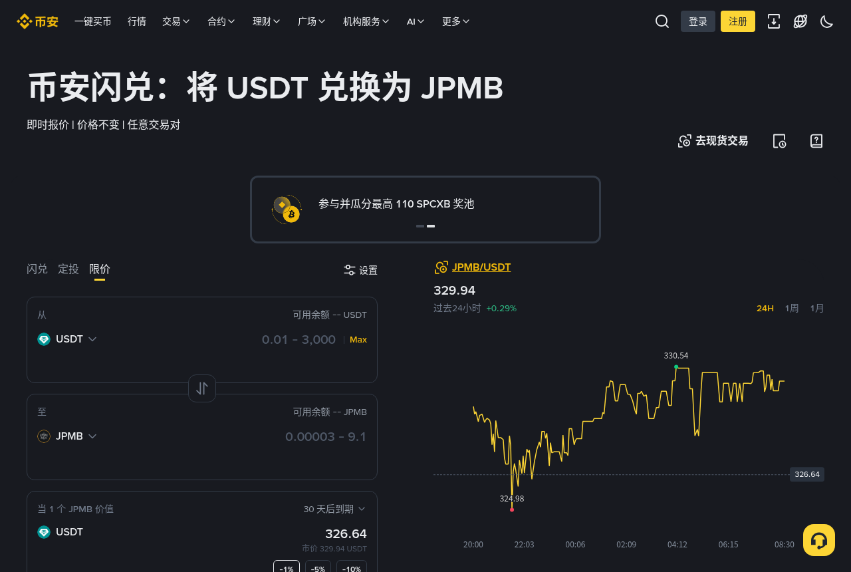Select the -5% price offset
This screenshot has width=851, height=572.
point(318,569)
